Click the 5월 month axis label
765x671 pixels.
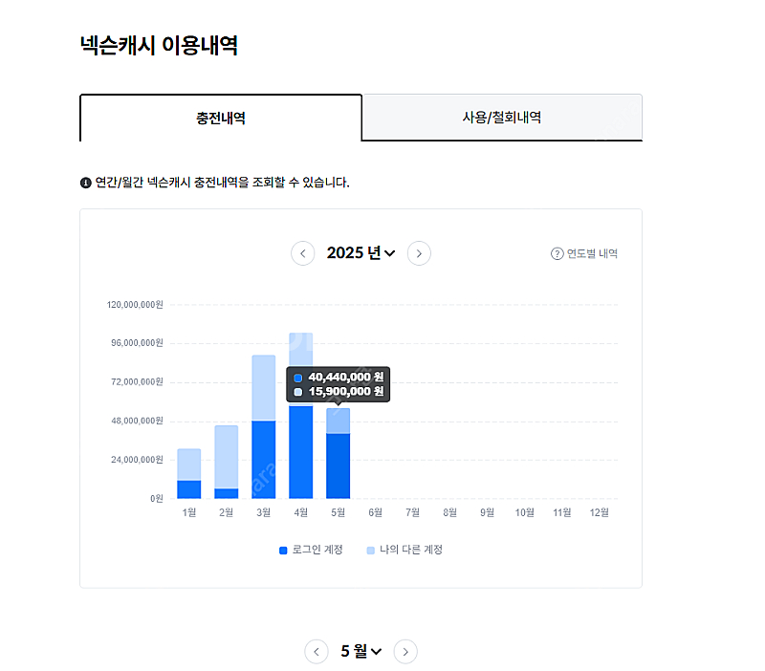click(x=339, y=512)
